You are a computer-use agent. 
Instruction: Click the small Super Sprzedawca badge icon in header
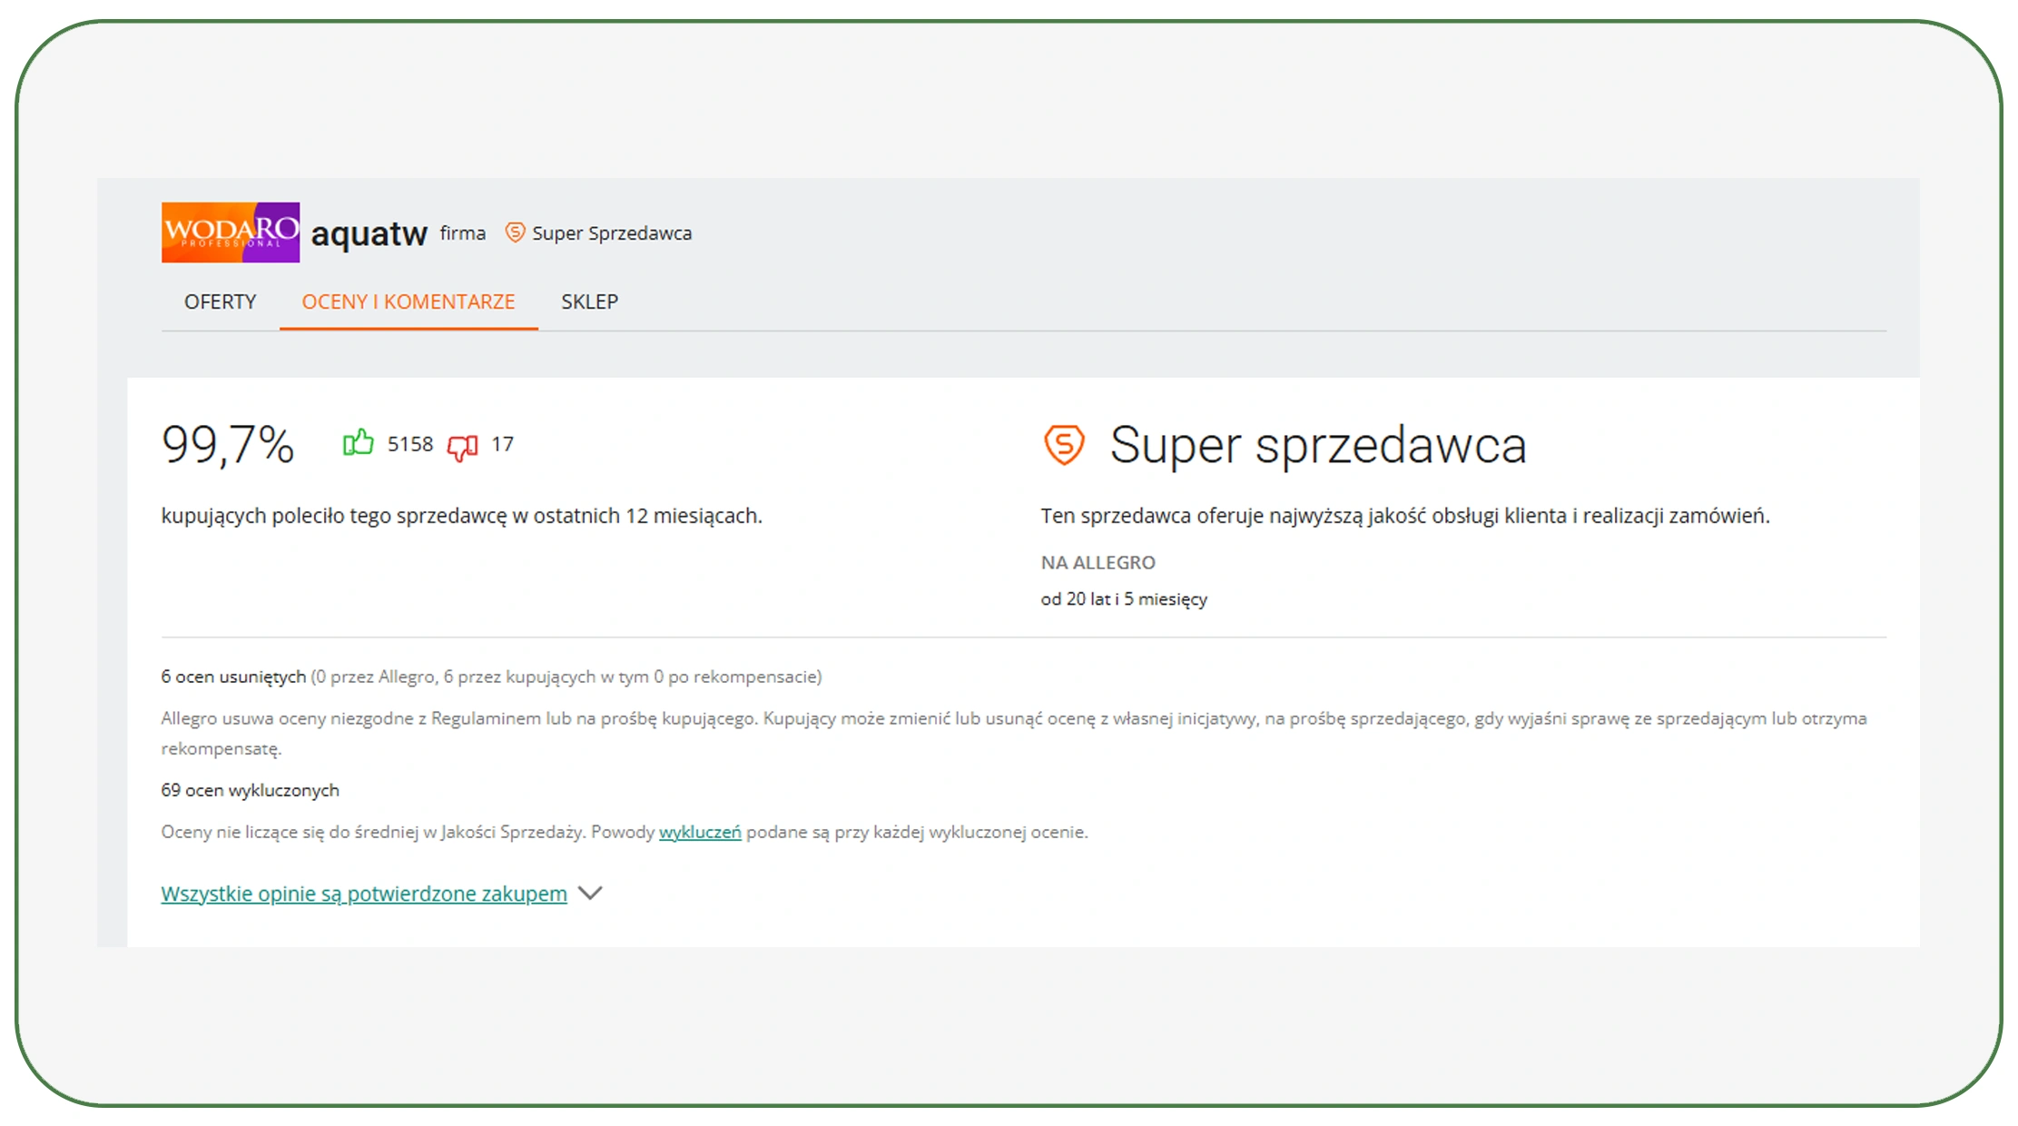pyautogui.click(x=515, y=232)
